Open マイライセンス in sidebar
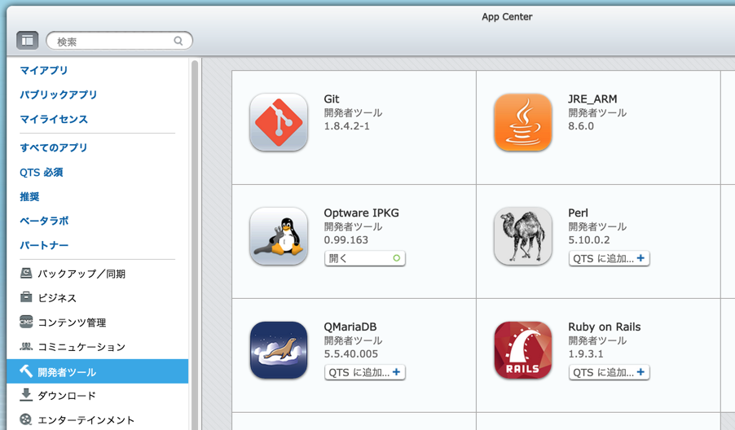The width and height of the screenshot is (735, 430). pyautogui.click(x=54, y=119)
